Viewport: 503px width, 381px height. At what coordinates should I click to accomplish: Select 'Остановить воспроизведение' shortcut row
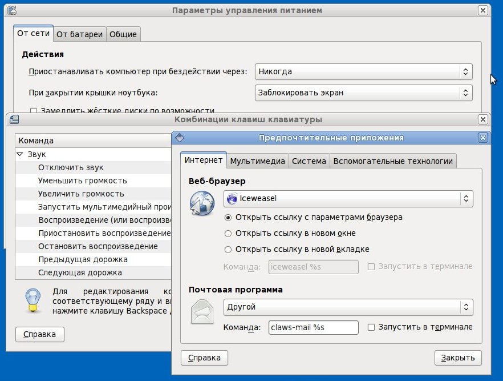coord(94,246)
